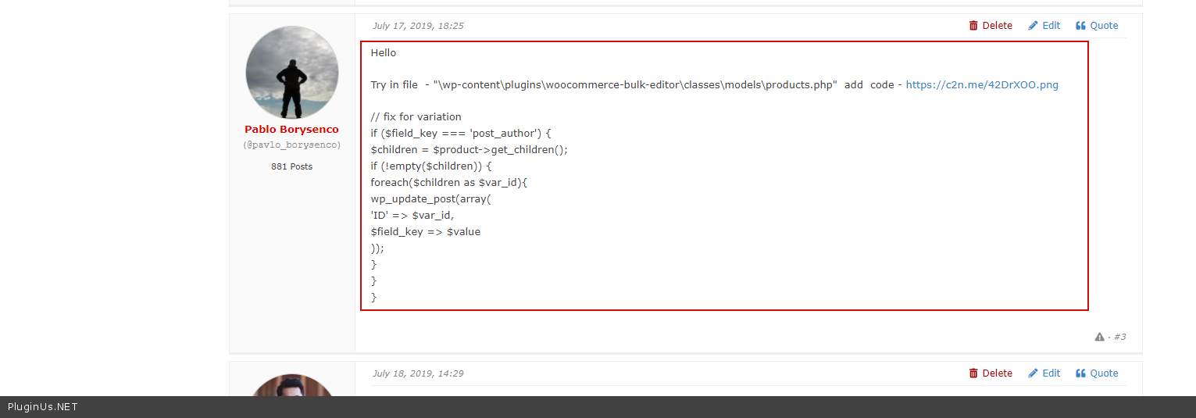Screen dimensions: 1196x418
Task: Quote the July 17 post
Action: click(1097, 26)
